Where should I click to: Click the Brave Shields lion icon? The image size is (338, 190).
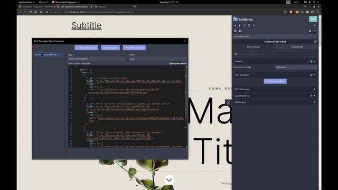click(x=291, y=12)
